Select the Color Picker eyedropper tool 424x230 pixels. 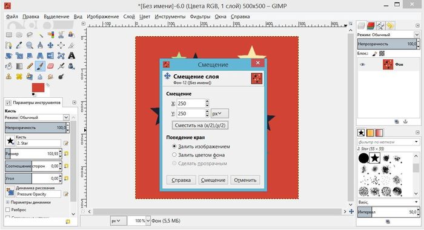pyautogui.click(x=19, y=45)
